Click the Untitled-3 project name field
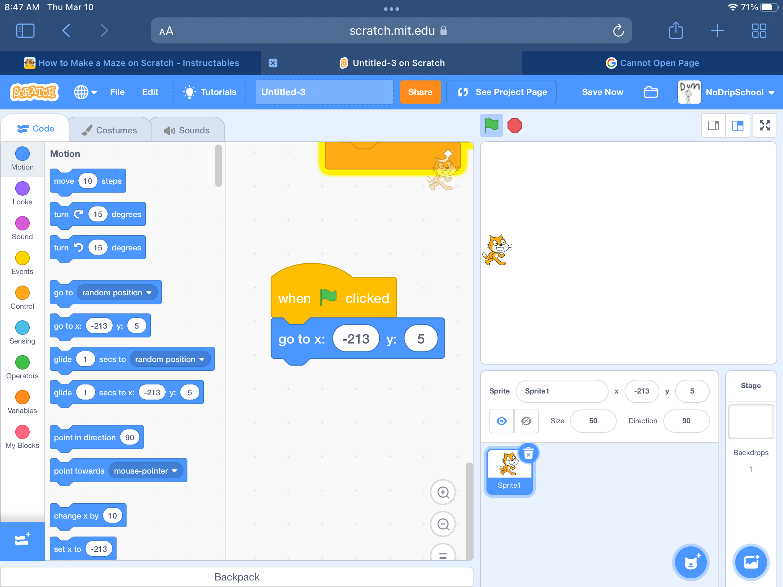 323,92
